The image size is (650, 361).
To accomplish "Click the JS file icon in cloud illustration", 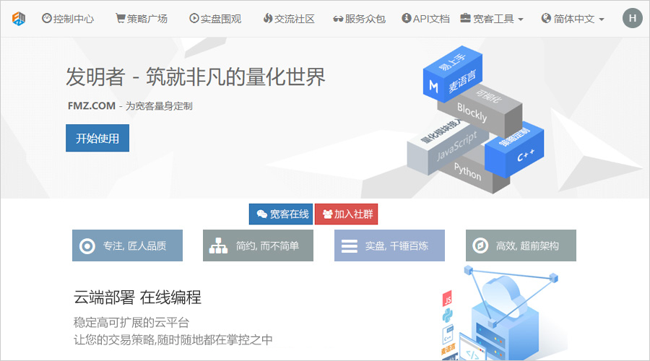I will [x=447, y=298].
